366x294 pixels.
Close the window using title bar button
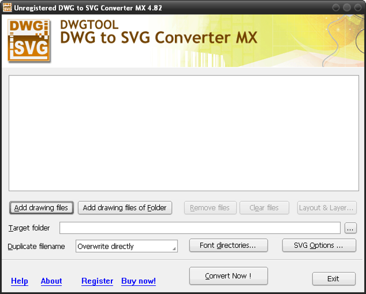coord(358,8)
